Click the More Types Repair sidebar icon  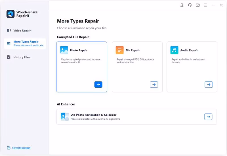9,44
